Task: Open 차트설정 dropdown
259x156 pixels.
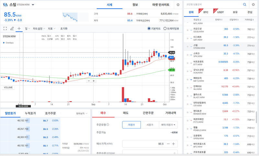Action: tap(39, 29)
